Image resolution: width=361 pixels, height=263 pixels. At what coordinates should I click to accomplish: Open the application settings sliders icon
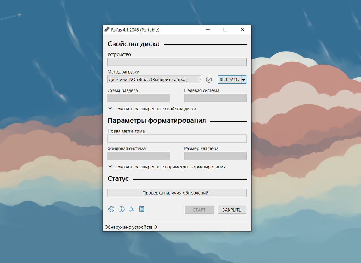[x=131, y=209]
